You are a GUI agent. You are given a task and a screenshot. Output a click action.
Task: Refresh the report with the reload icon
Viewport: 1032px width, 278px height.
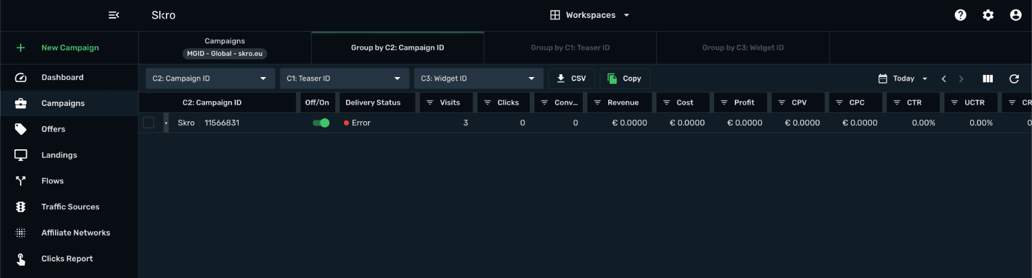[x=1014, y=79]
